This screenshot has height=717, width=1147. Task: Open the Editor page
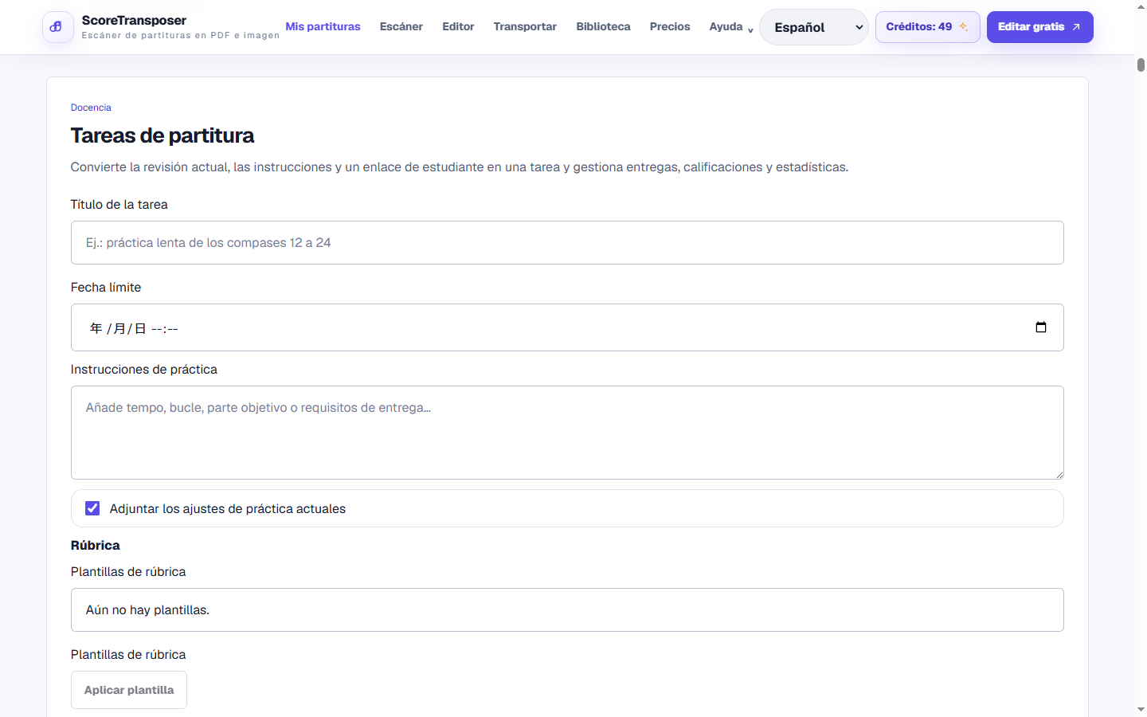tap(458, 27)
